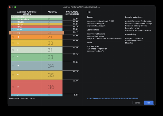The width and height of the screenshot is (163, 116).
Task: Choose the Android 12 S API 31 row
Action: pos(36,50)
